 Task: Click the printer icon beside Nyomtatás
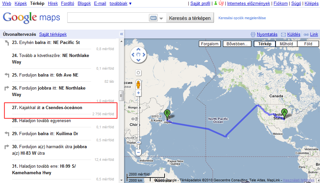coord(253,35)
